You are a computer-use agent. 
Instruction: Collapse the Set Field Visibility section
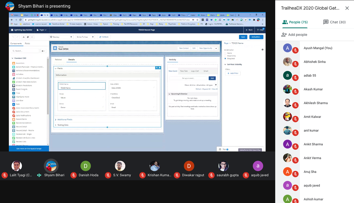pos(225,64)
